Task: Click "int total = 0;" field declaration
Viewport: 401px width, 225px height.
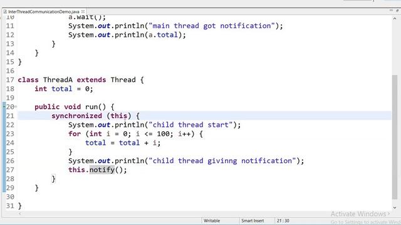Action: pos(64,89)
